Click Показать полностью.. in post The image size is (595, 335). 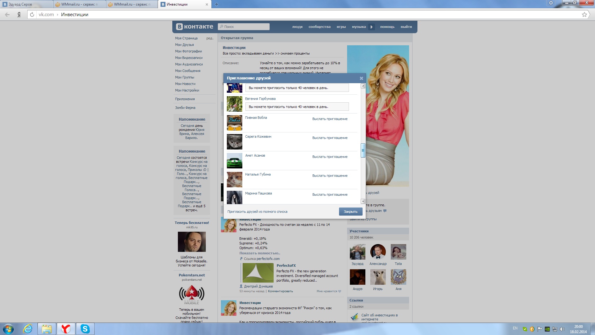260,253
